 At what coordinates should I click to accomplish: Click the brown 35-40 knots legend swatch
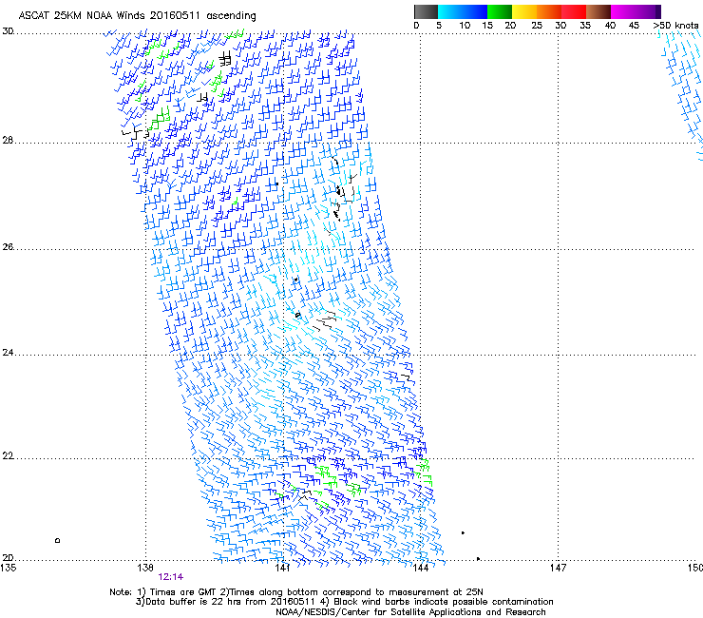pos(598,11)
